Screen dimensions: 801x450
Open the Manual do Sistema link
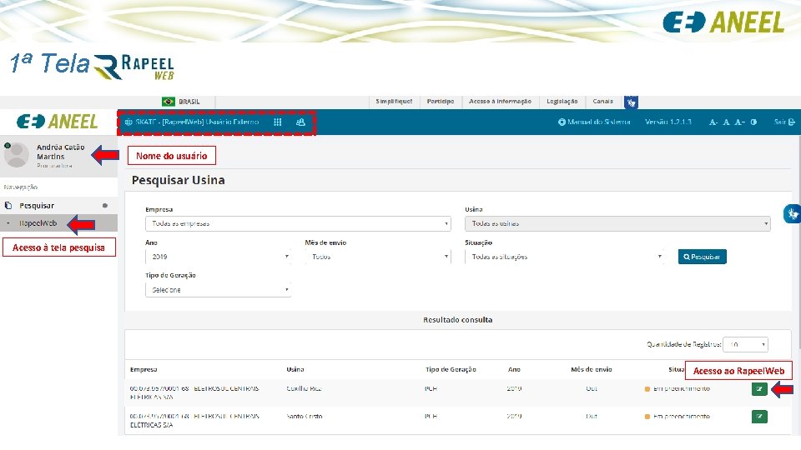(x=594, y=122)
